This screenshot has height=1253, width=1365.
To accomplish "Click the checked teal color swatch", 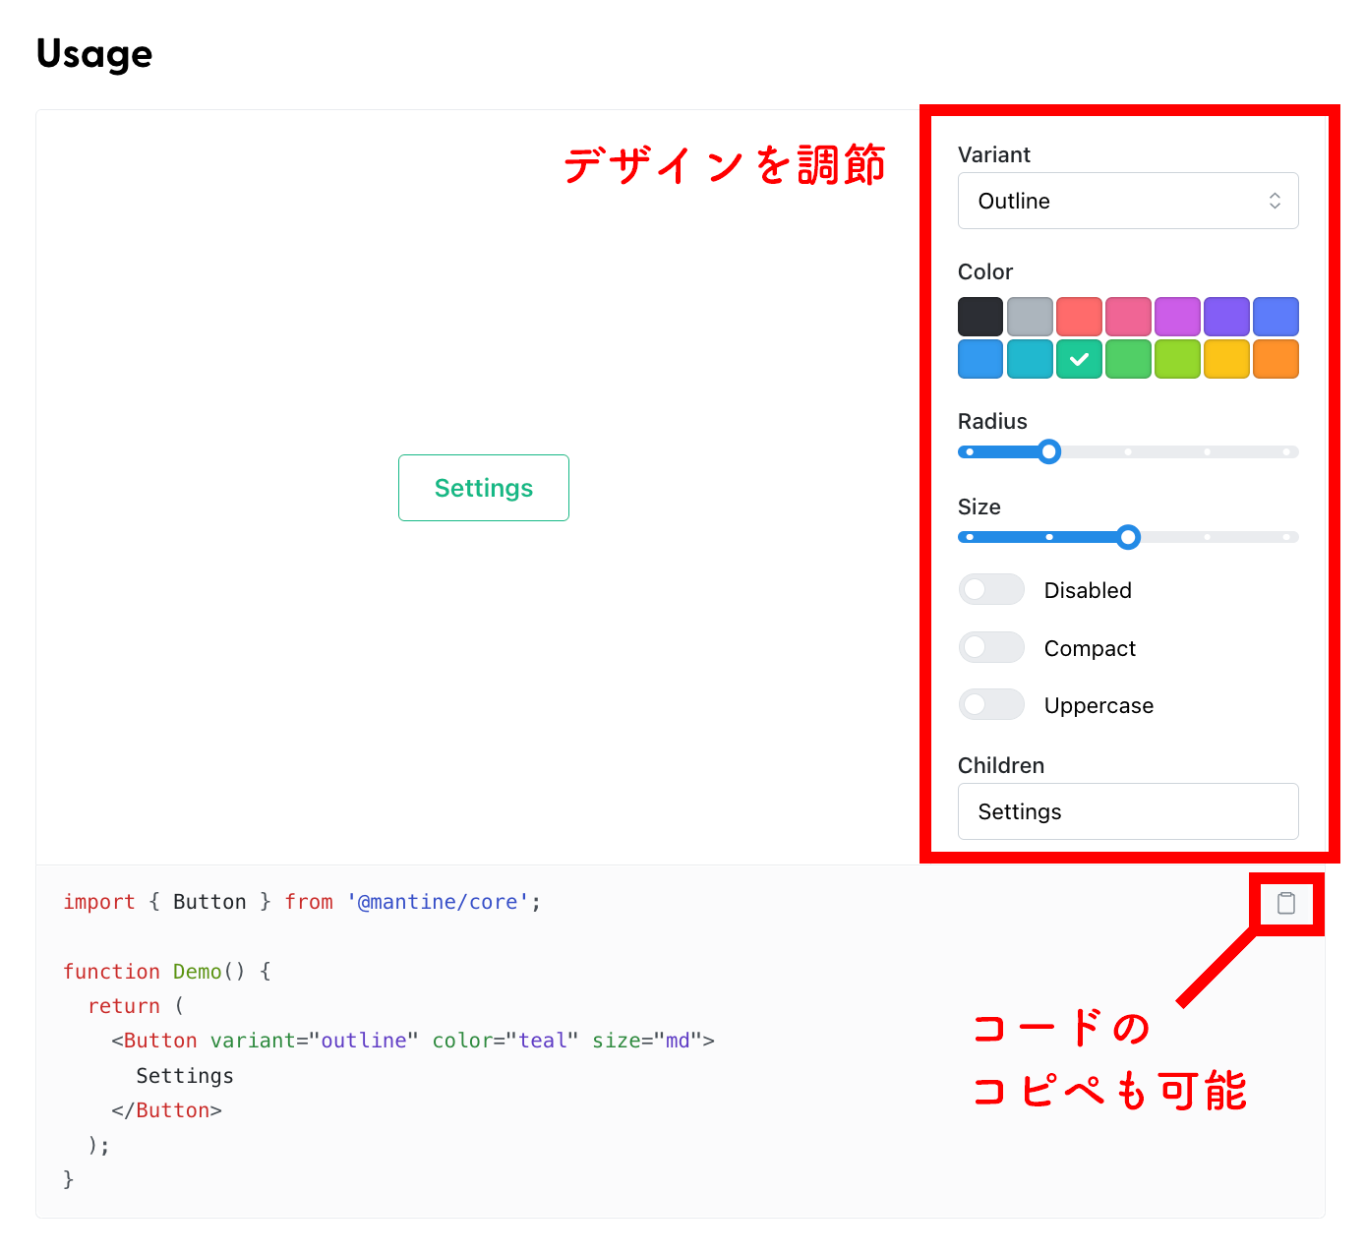I will click(x=1079, y=359).
